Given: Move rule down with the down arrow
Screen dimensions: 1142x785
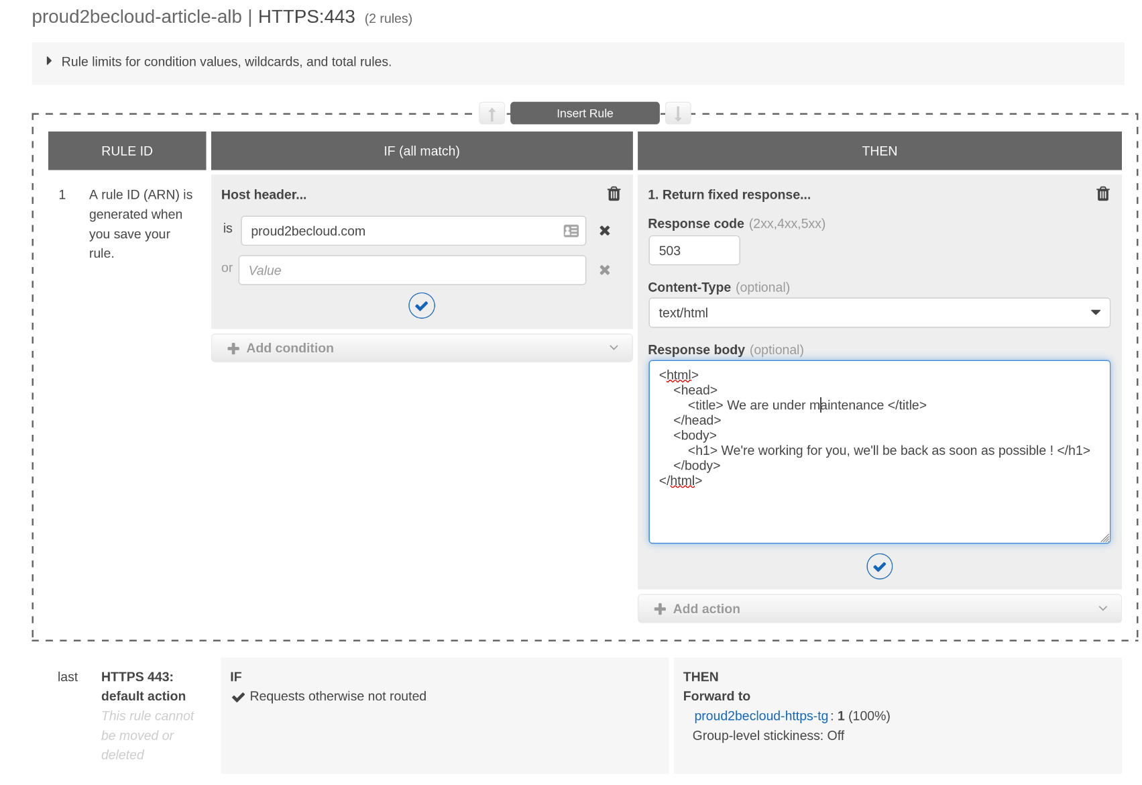Looking at the screenshot, I should (678, 113).
